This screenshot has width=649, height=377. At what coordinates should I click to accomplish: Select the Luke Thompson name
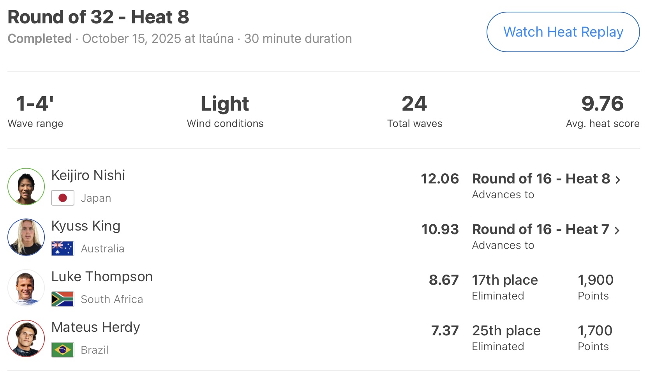(102, 277)
